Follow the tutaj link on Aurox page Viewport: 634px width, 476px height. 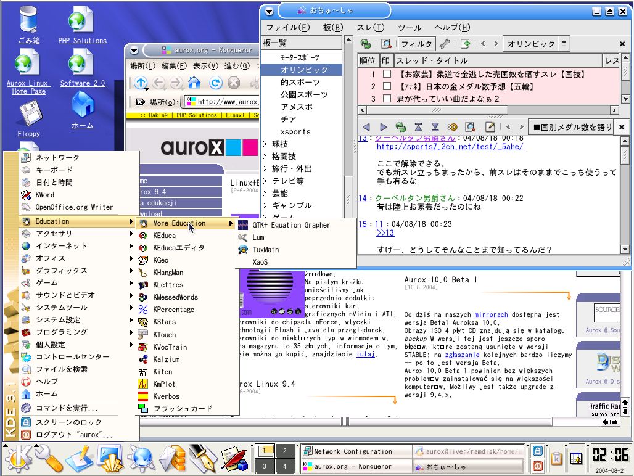pos(366,355)
